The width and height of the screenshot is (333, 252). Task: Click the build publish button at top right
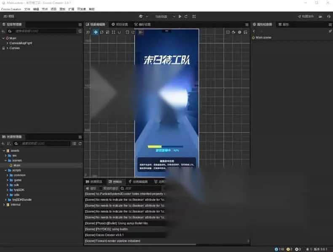click(306, 16)
